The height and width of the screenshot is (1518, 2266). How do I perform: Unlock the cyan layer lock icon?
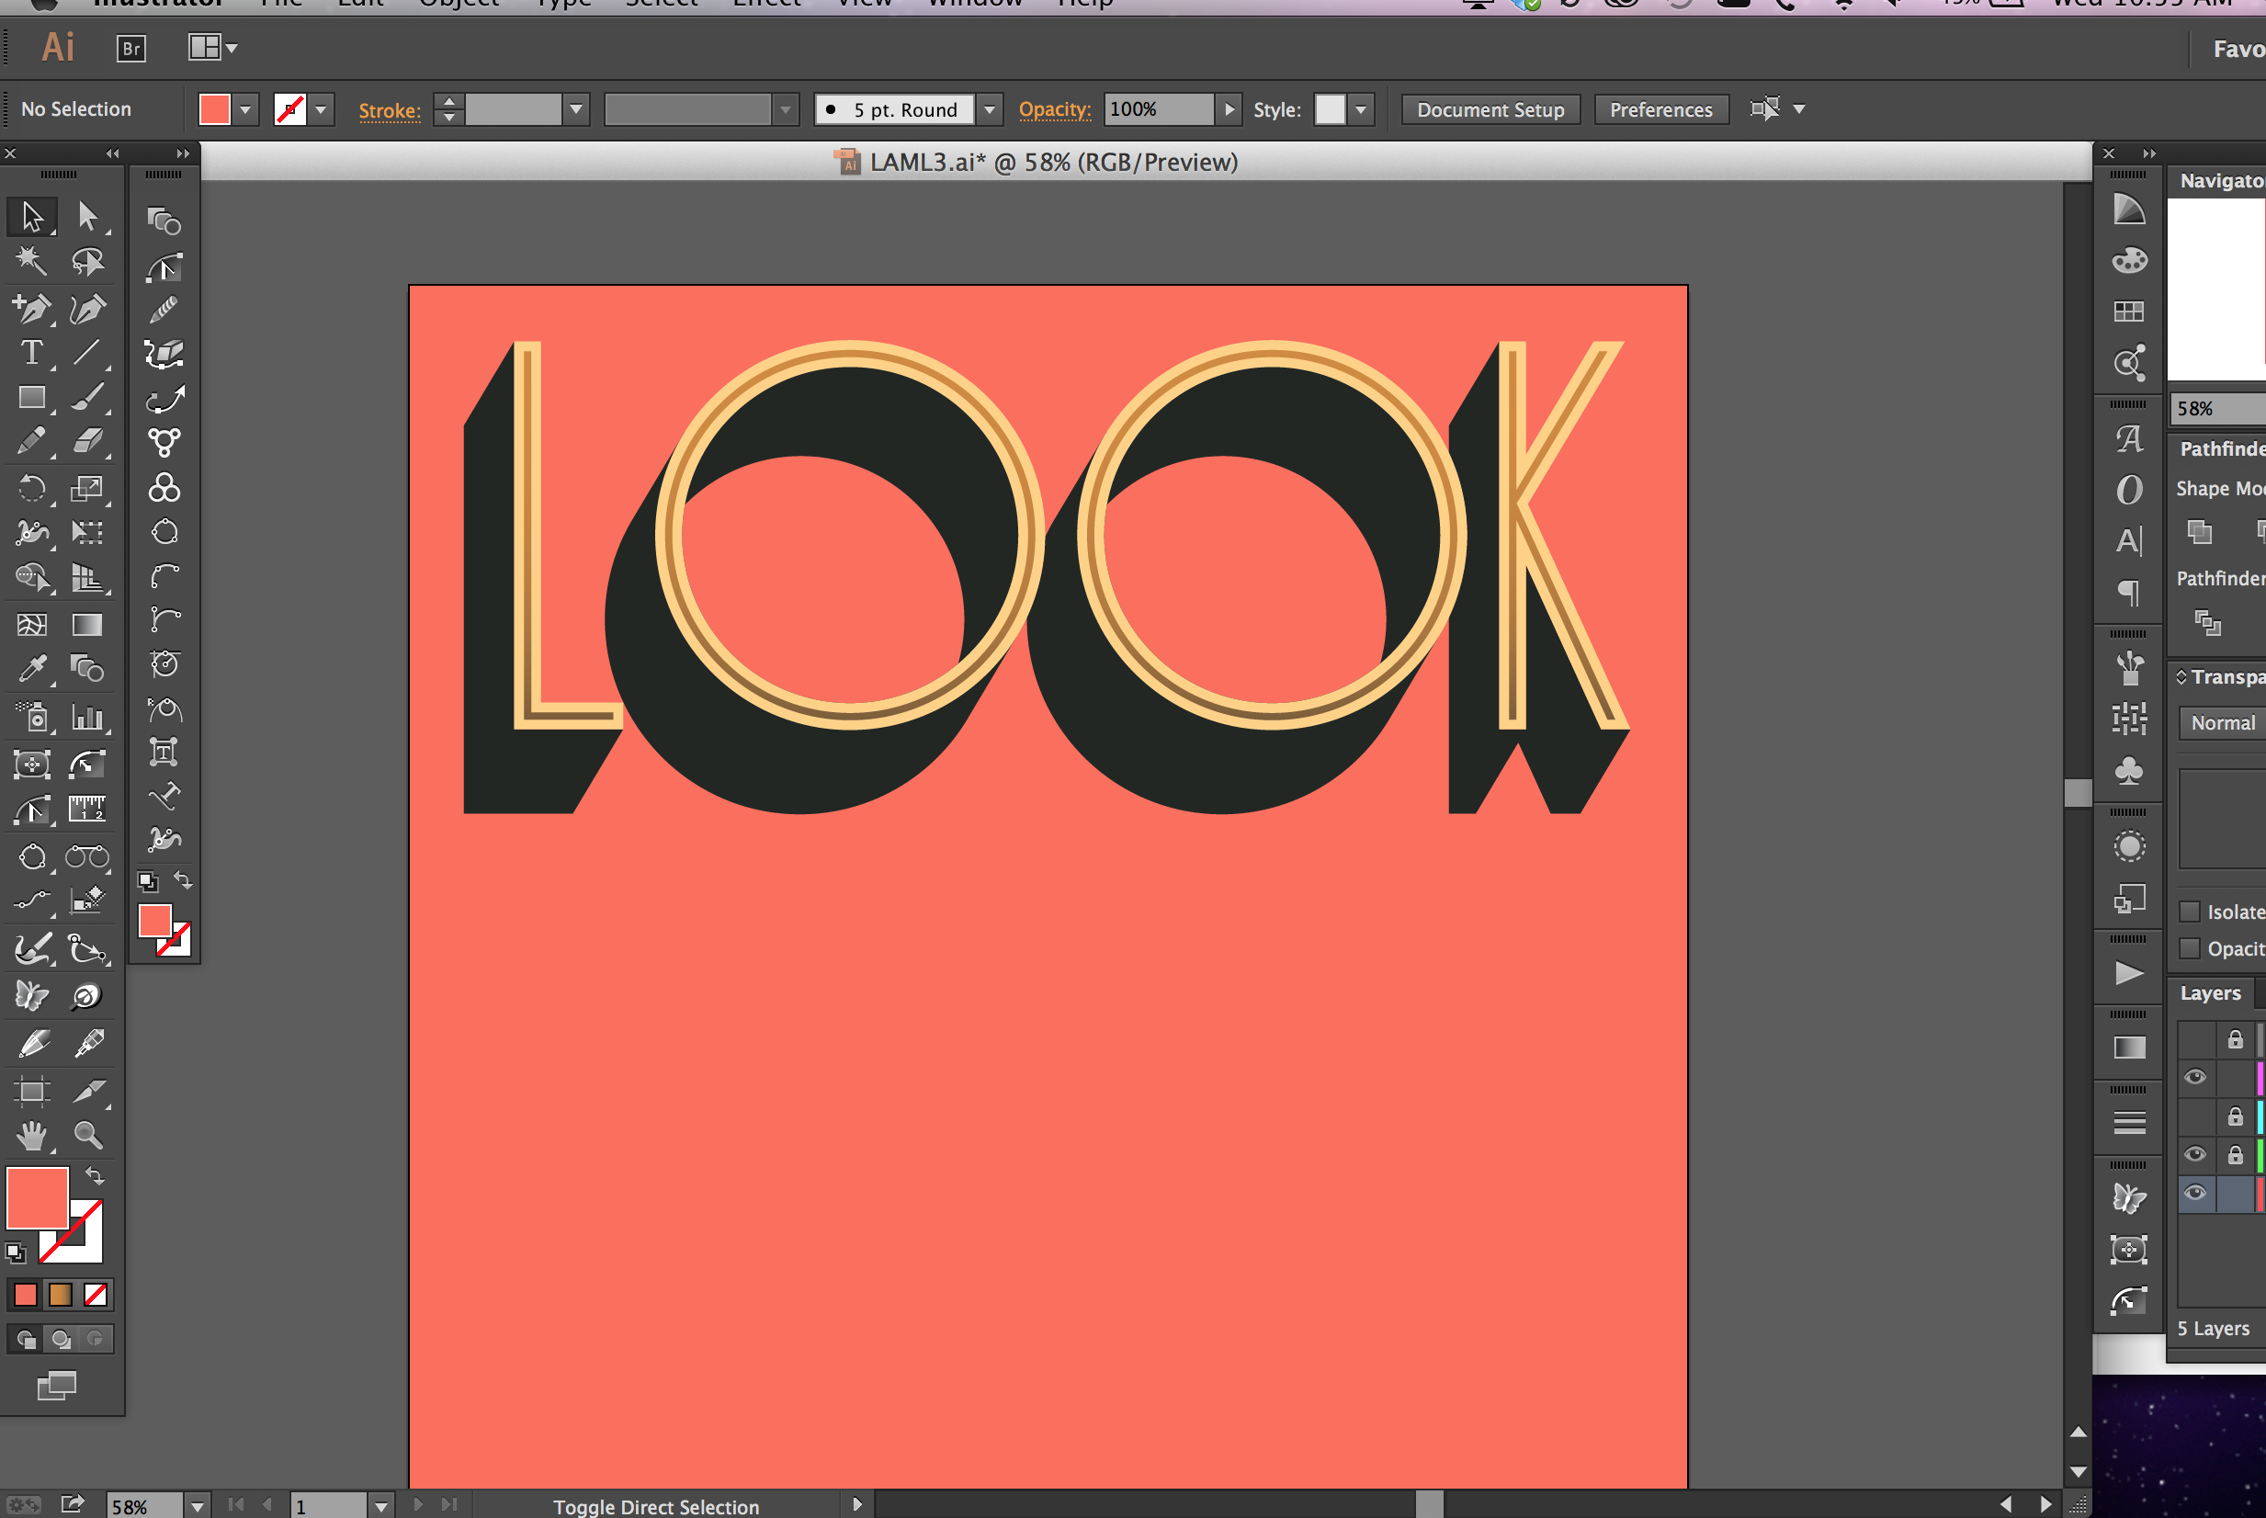(2235, 1116)
